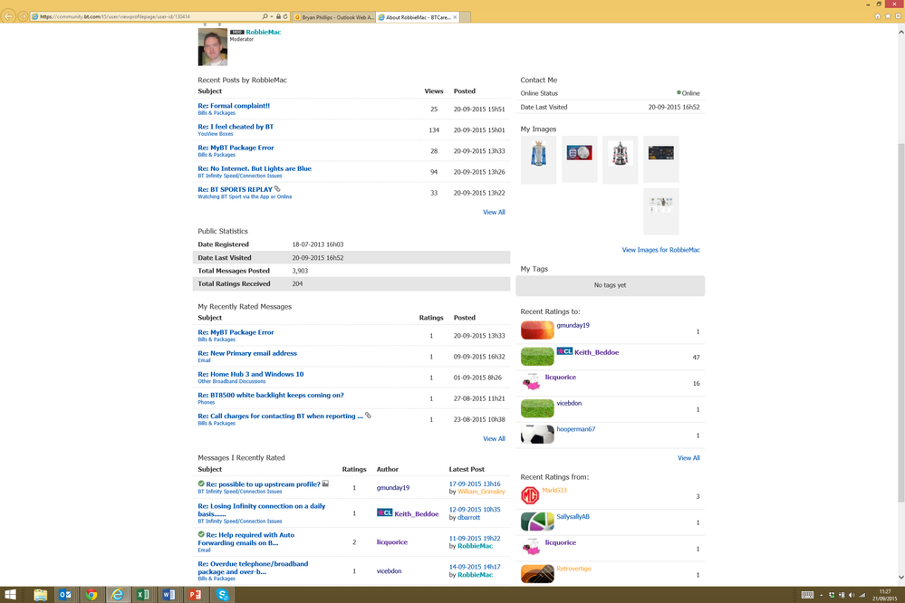Open Excel from the taskbar

tap(142, 595)
